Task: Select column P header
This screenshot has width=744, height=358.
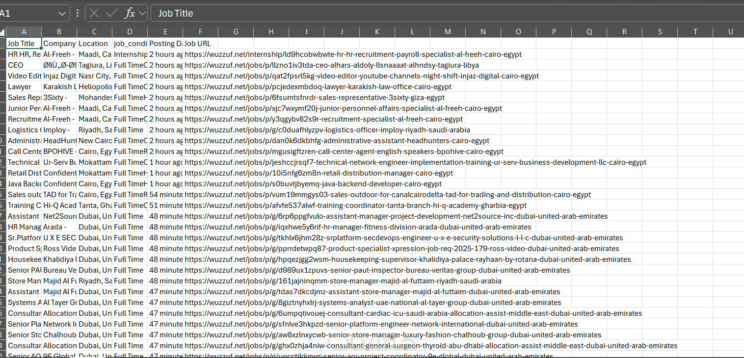Action: (554, 32)
